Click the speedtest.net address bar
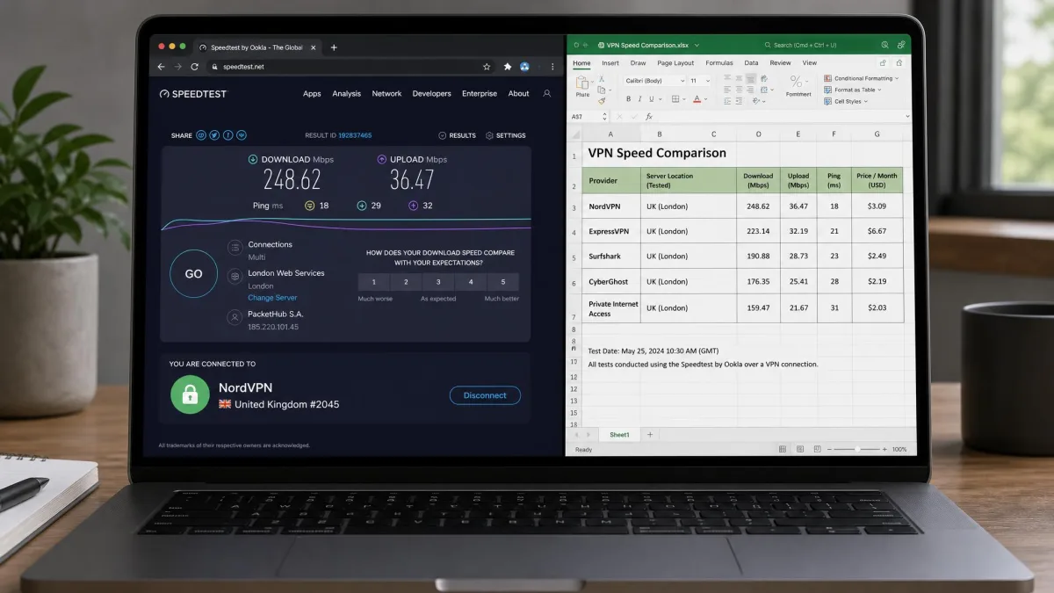This screenshot has height=593, width=1054. point(351,66)
